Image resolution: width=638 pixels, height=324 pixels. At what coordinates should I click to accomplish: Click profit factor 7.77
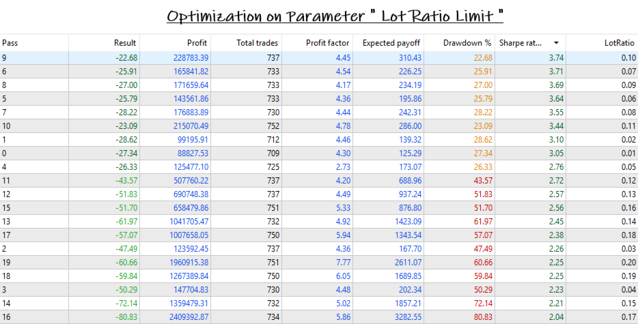tap(344, 262)
